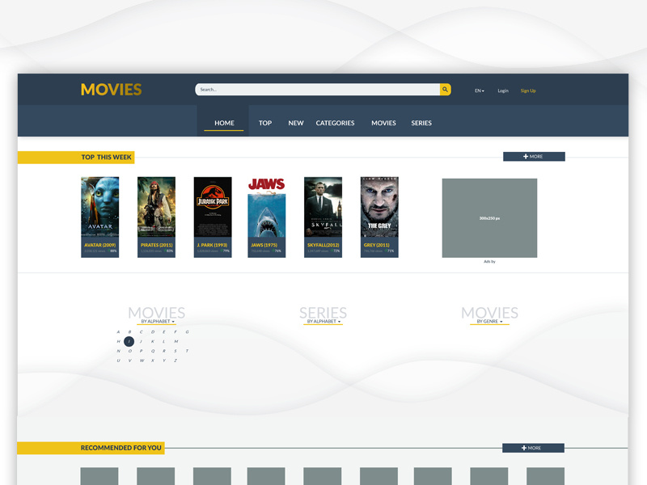
Task: Click the JAWS (1975) title text
Action: [x=264, y=245]
